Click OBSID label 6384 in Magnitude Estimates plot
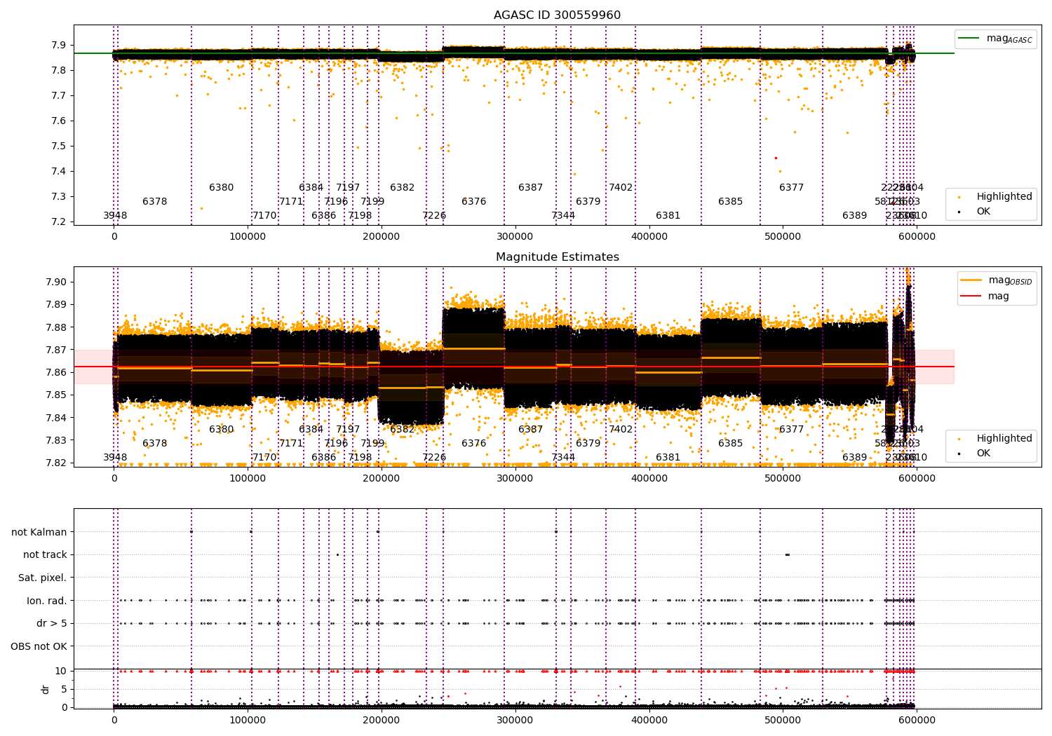Image resolution: width=1052 pixels, height=736 pixels. click(311, 429)
